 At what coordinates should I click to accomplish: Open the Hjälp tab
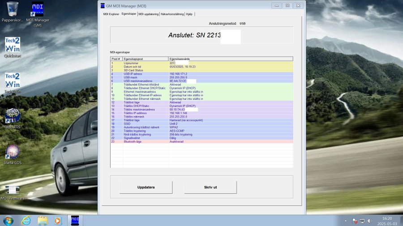coord(189,14)
